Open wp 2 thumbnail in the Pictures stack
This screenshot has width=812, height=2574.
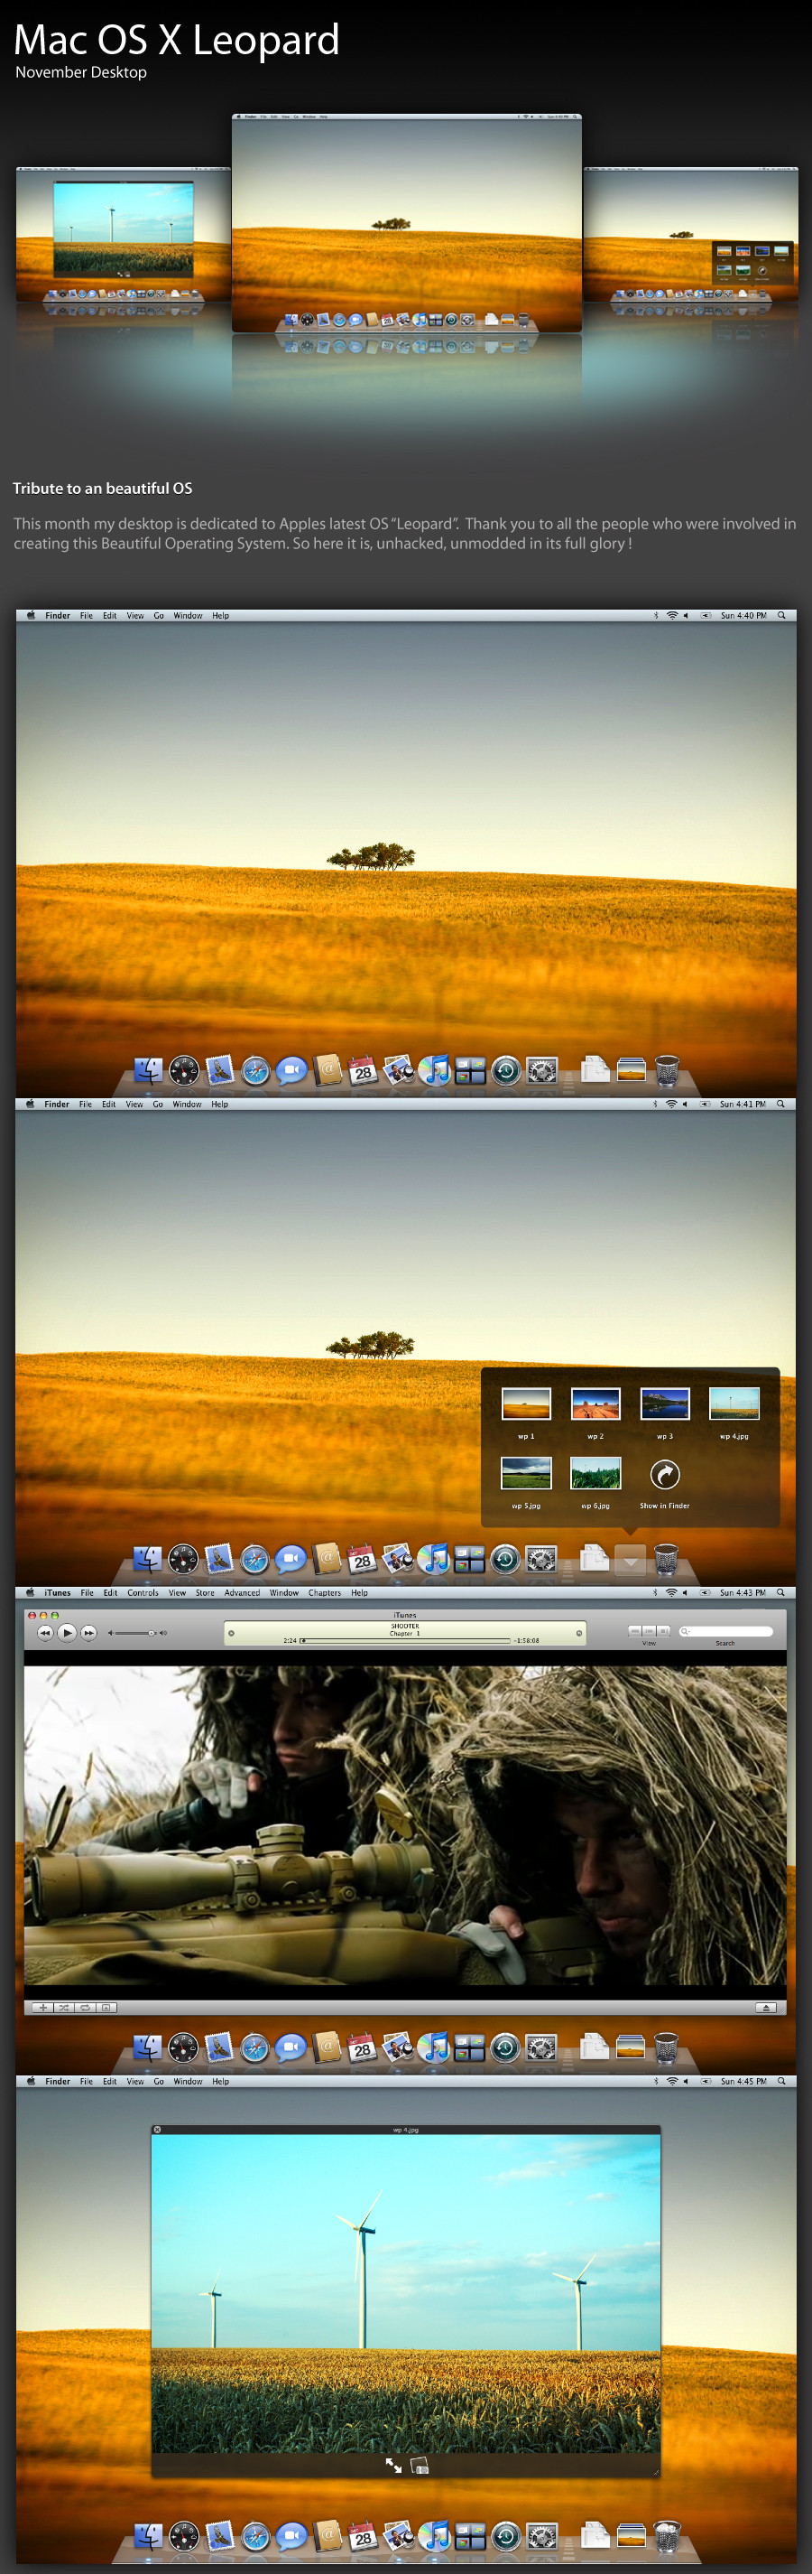point(595,1403)
